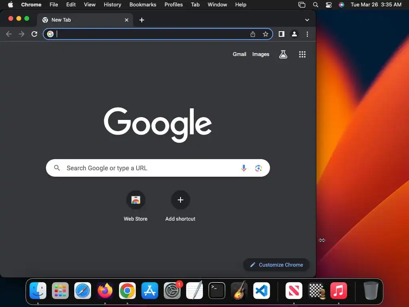
Task: Go back to previous page
Action: (9, 34)
